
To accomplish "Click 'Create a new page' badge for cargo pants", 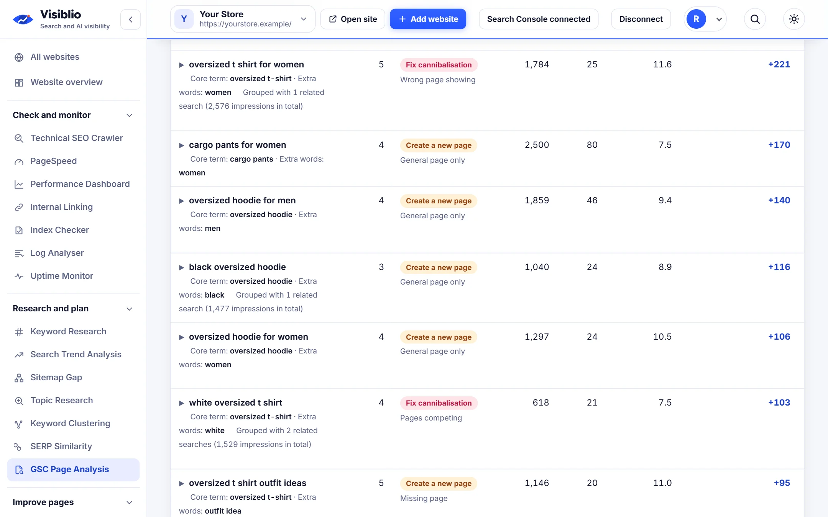I will pos(439,146).
